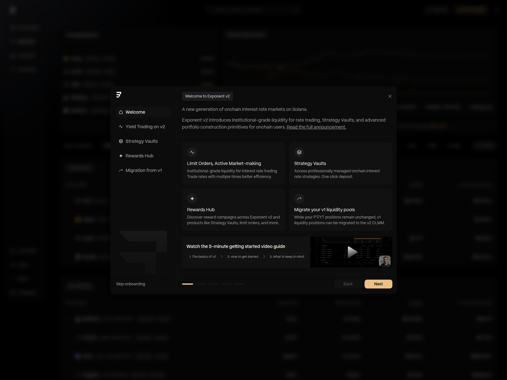Click the first onboarding progress segment
This screenshot has width=507, height=380.
(188, 284)
